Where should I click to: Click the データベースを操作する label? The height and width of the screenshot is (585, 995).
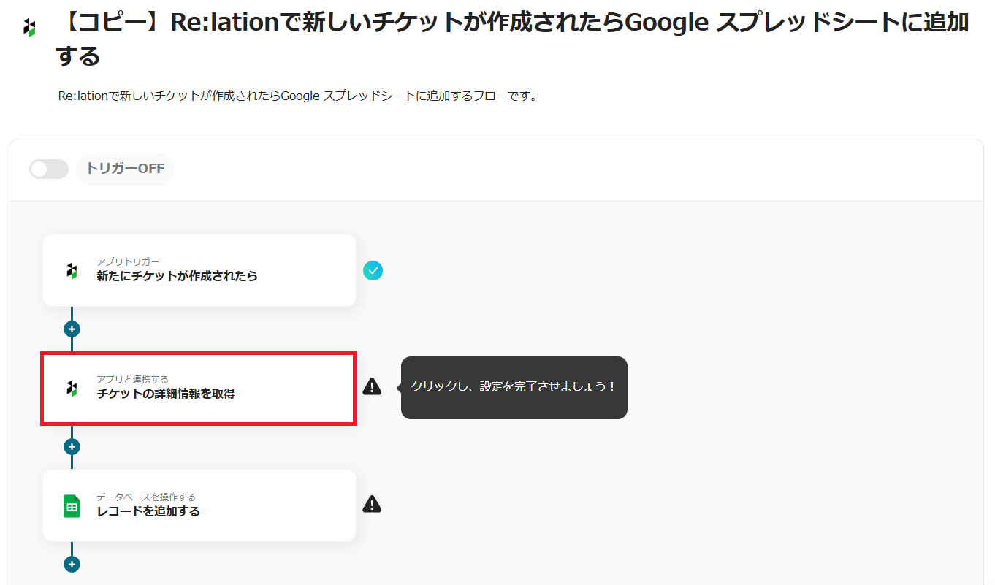pyautogui.click(x=145, y=497)
